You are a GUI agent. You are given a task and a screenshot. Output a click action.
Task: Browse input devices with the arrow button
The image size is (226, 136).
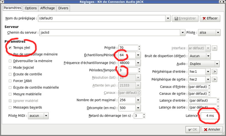coord(215,72)
